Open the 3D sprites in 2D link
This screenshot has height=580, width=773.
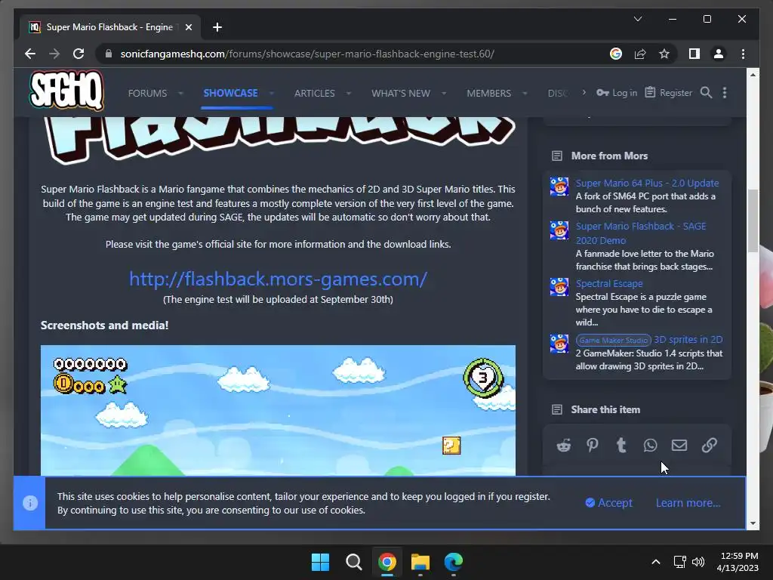[x=688, y=339]
